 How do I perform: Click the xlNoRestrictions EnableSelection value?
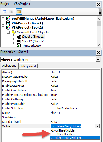75,108
